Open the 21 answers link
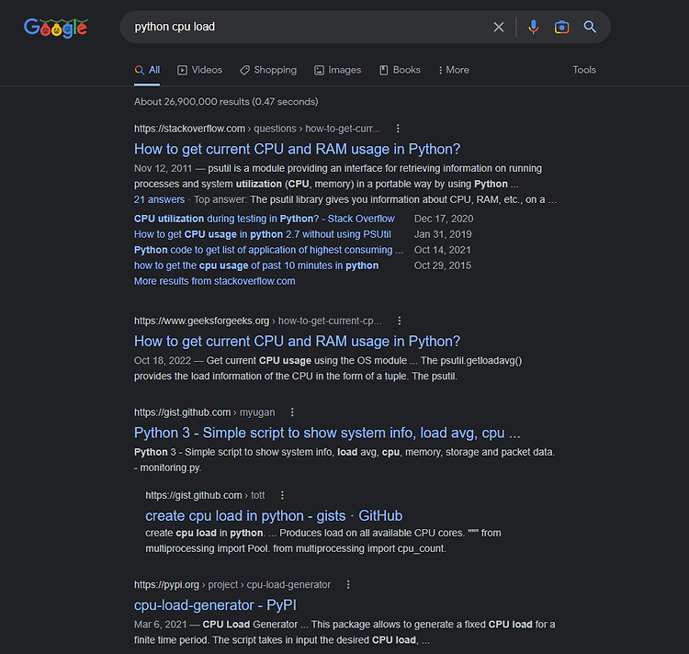 click(159, 200)
